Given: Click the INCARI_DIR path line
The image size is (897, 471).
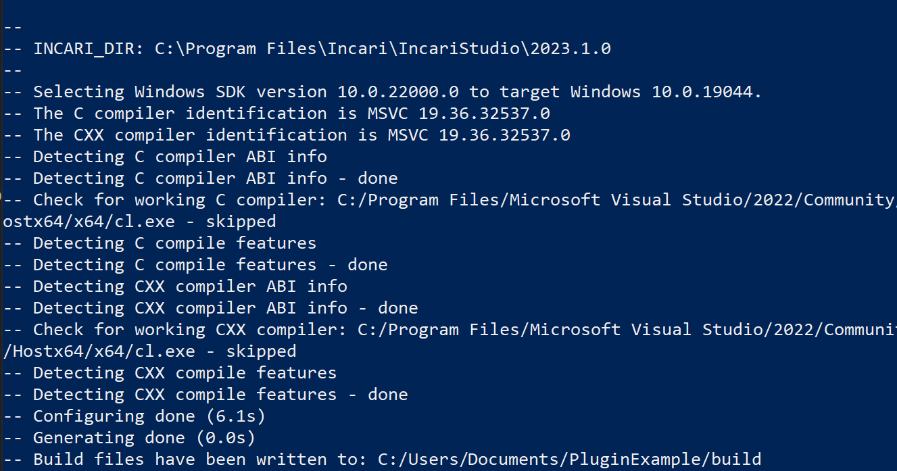Looking at the screenshot, I should point(308,49).
